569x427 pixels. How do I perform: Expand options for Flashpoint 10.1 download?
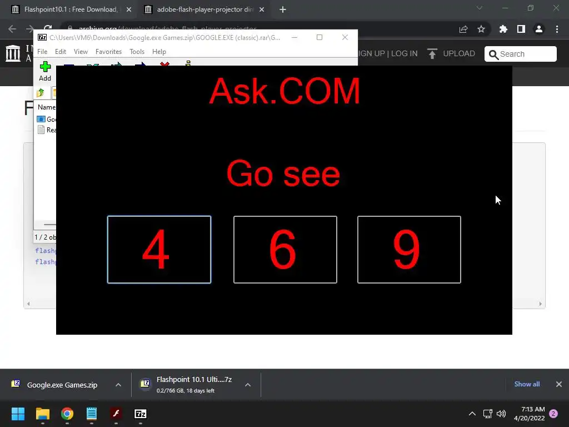248,385
